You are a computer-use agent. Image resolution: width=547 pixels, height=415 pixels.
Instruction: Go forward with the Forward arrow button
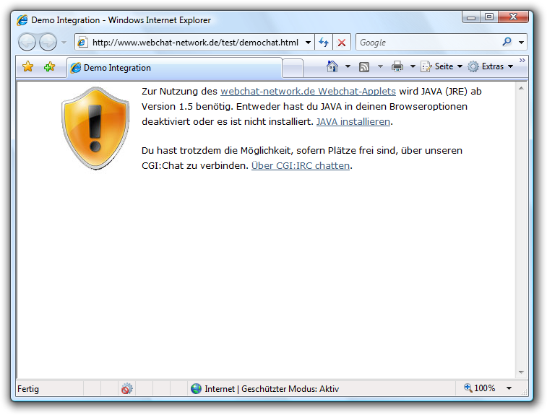click(x=48, y=42)
